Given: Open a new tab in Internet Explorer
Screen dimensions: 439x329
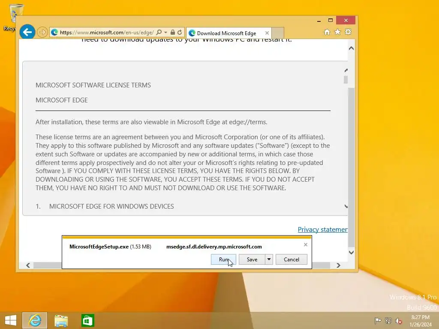Looking at the screenshot, I should click(x=278, y=33).
